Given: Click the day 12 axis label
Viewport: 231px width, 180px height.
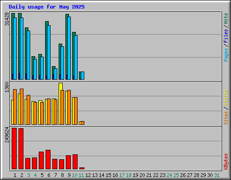Looking at the screenshot, I should click(x=88, y=175).
